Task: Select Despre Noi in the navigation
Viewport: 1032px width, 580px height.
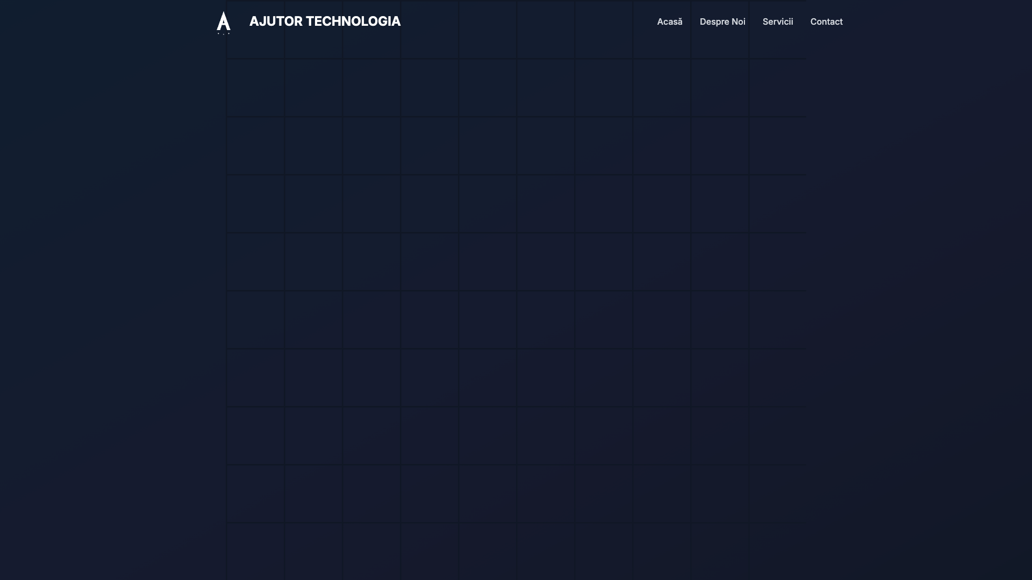Action: pyautogui.click(x=722, y=21)
